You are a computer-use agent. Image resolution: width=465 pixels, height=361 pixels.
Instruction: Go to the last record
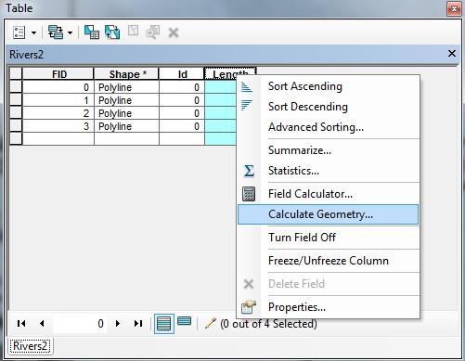click(138, 324)
